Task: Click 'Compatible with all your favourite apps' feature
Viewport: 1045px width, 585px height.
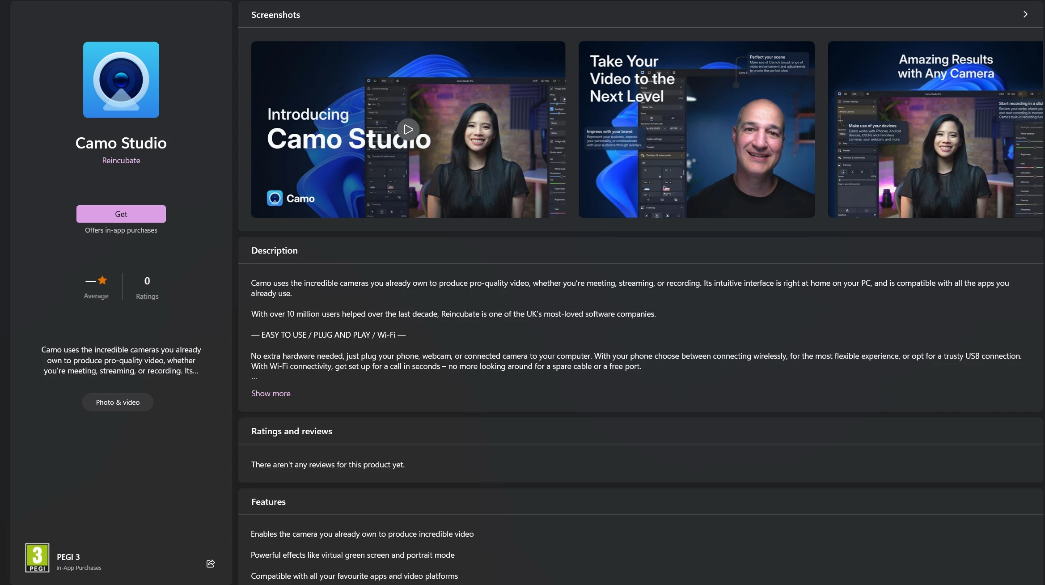Action: coord(355,576)
